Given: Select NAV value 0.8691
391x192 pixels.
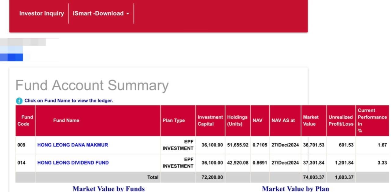Looking at the screenshot, I should pos(260,163).
